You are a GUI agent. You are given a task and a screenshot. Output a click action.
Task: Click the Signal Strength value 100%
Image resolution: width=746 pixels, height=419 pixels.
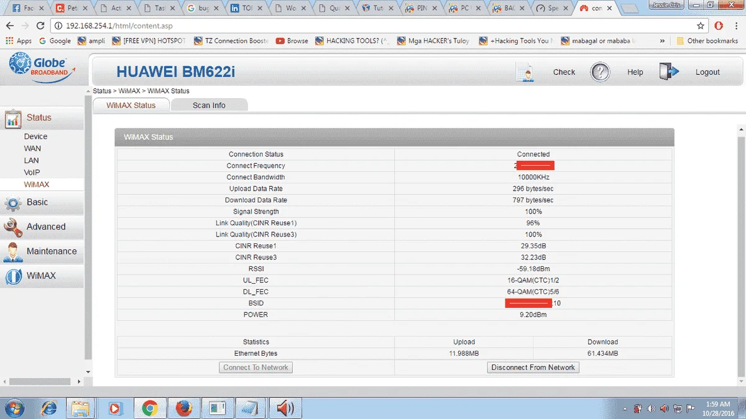tap(533, 212)
